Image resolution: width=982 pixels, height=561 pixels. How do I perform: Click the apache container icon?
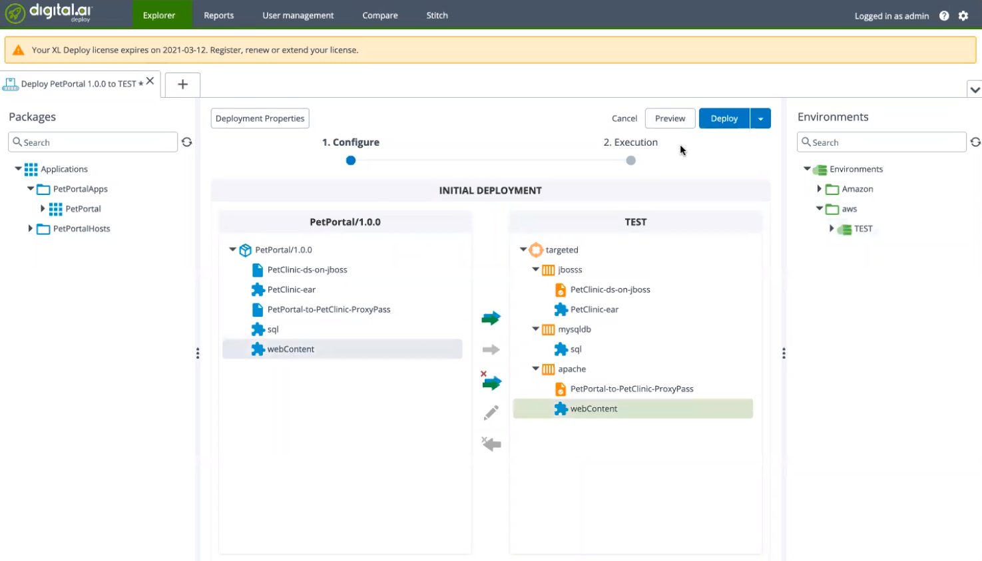coord(548,369)
